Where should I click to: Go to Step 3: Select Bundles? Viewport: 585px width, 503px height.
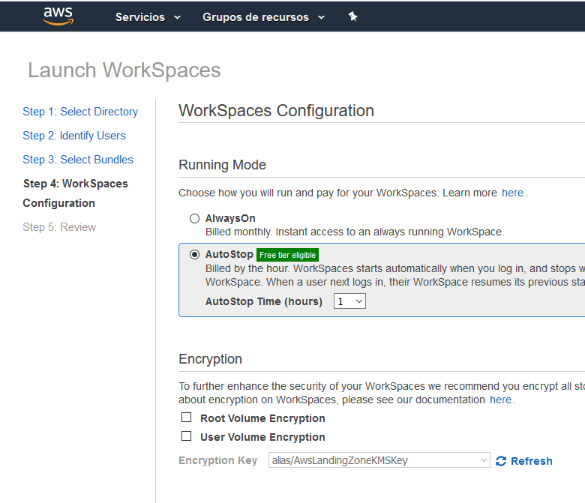[78, 160]
